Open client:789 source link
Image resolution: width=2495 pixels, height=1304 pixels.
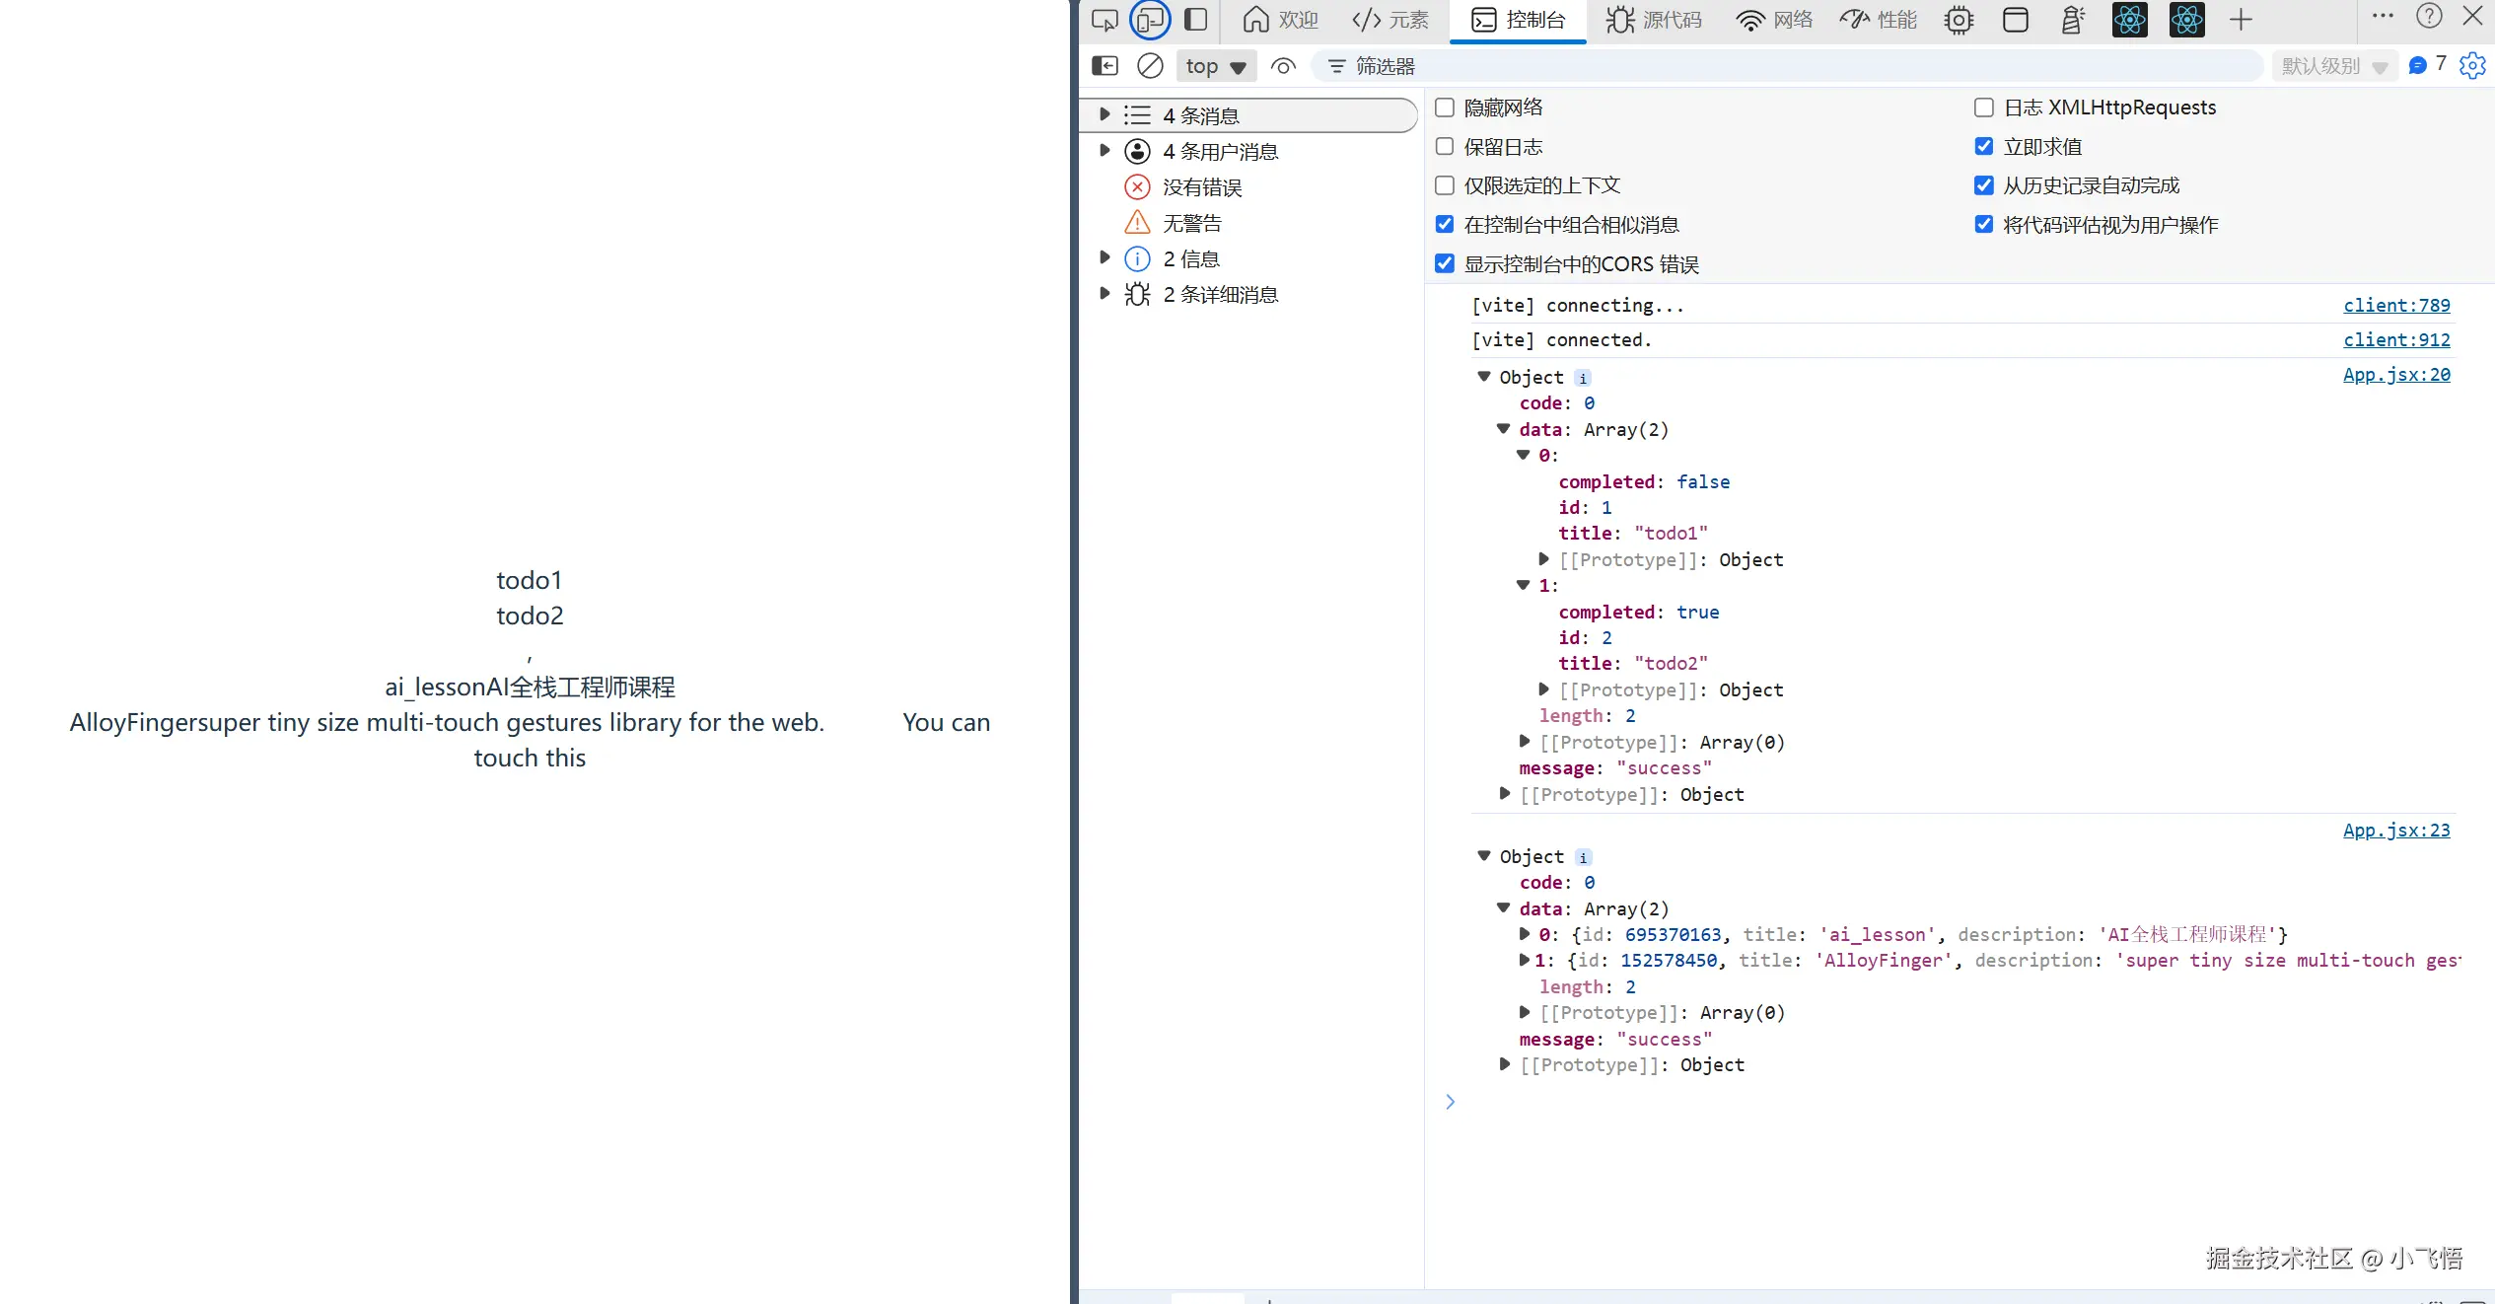tap(2396, 306)
